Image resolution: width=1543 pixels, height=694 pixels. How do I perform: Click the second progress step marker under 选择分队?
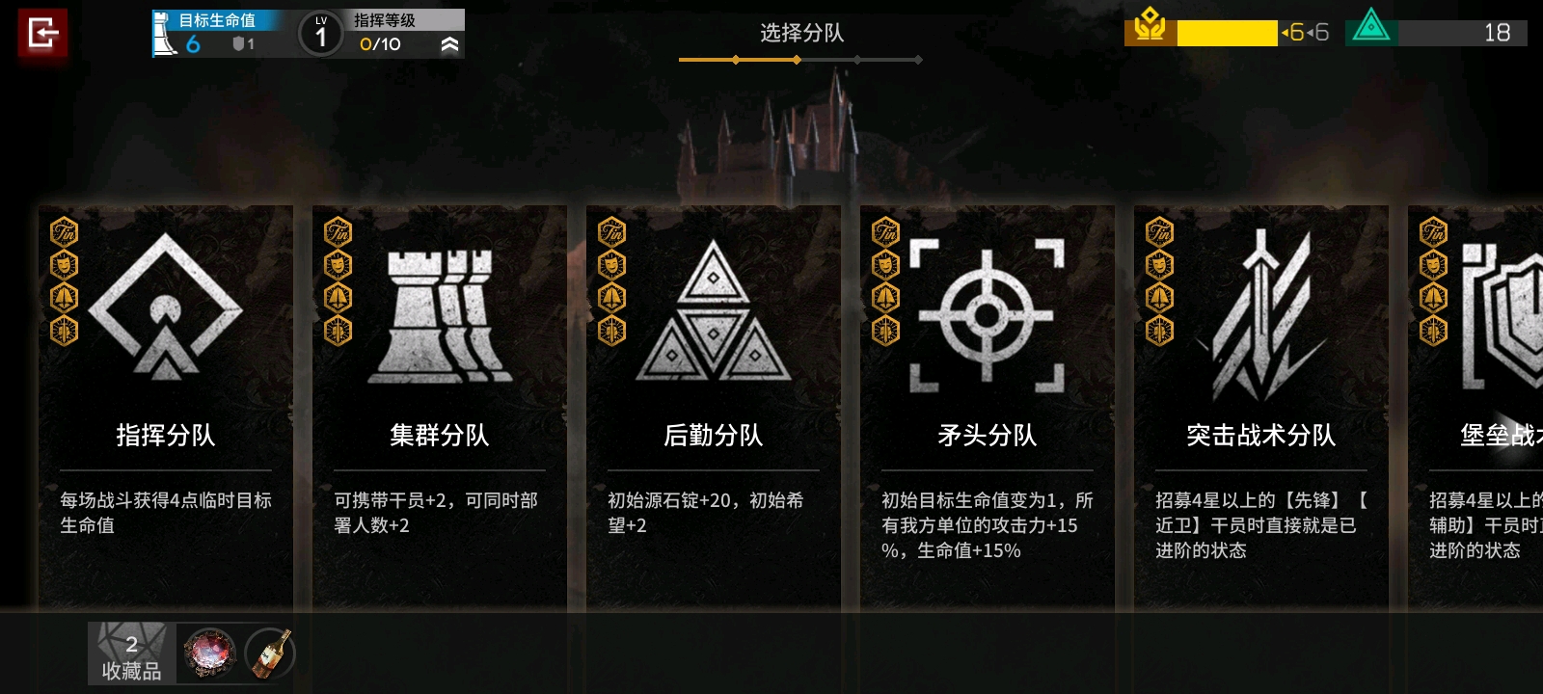point(797,60)
